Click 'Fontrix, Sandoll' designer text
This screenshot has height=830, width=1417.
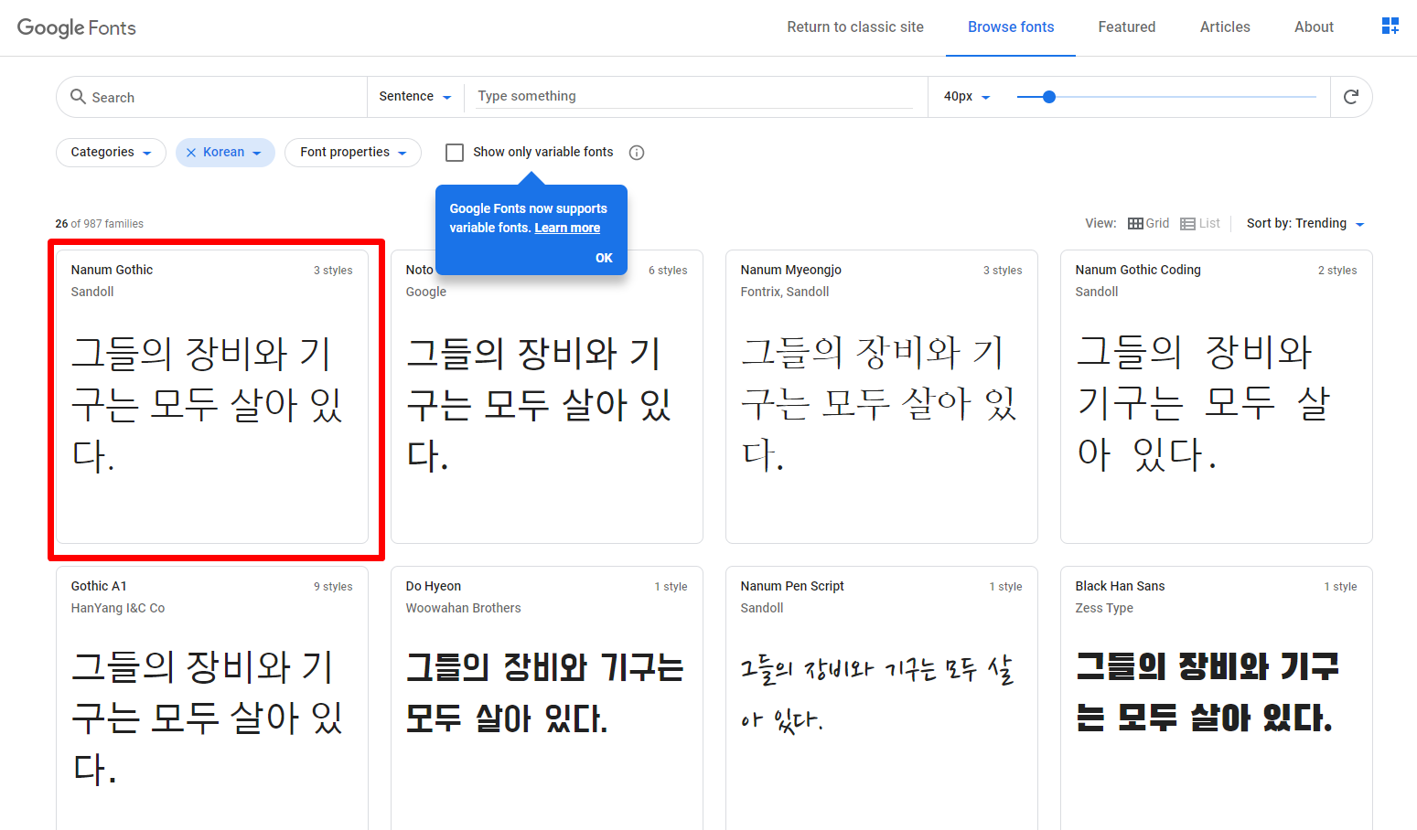coord(785,292)
